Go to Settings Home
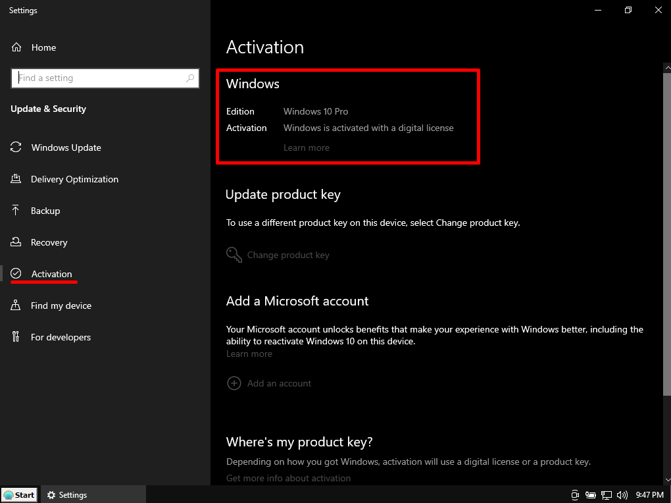 (43, 47)
